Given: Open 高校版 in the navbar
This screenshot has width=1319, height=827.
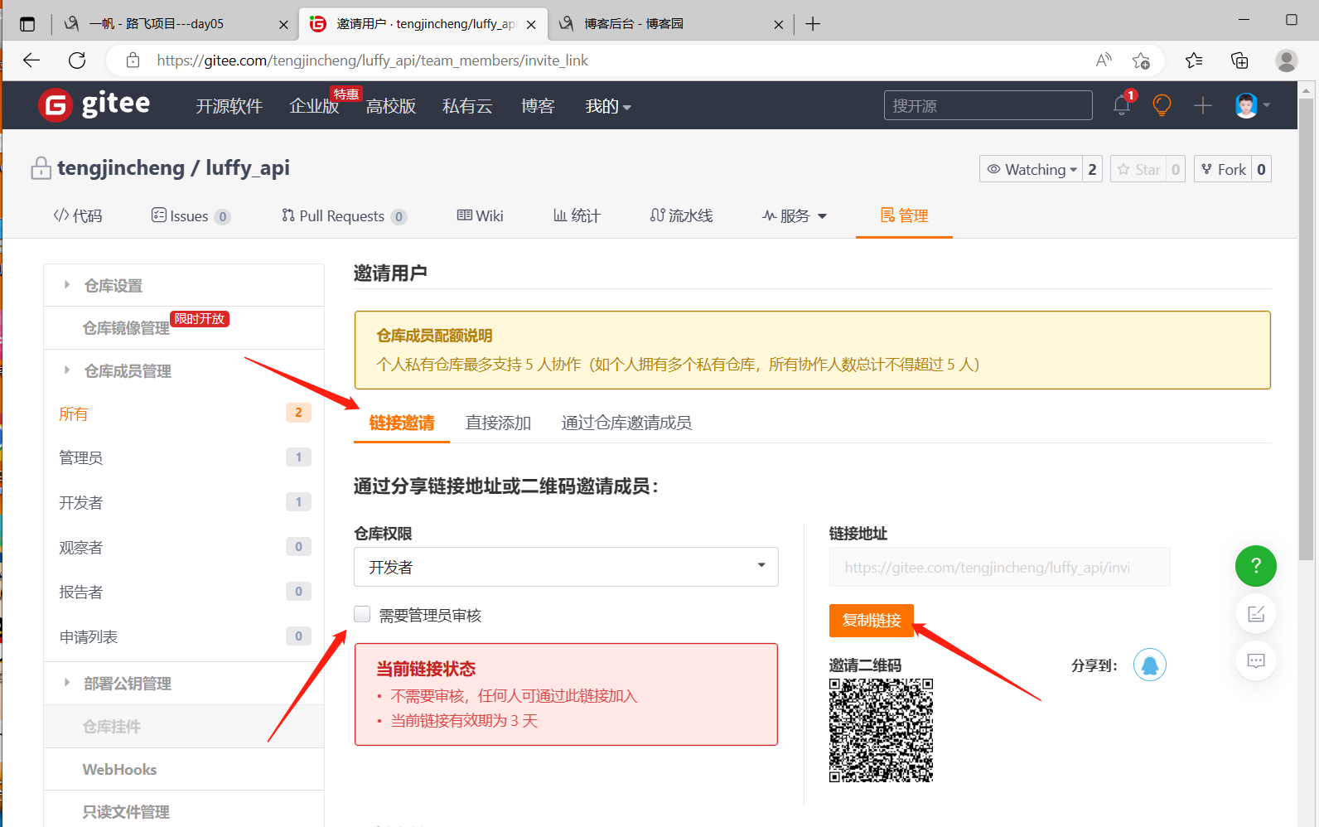Looking at the screenshot, I should tap(391, 106).
